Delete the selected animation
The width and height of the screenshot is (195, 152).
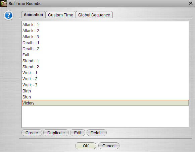97,133
